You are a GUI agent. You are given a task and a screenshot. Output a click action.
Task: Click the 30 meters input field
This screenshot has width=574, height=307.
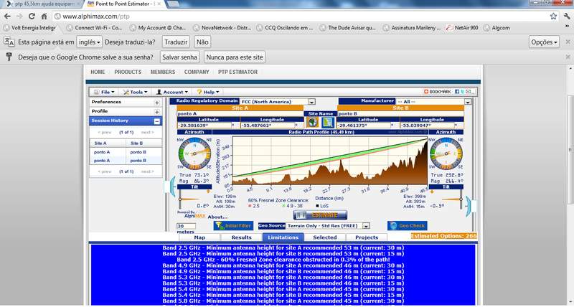pyautogui.click(x=186, y=226)
